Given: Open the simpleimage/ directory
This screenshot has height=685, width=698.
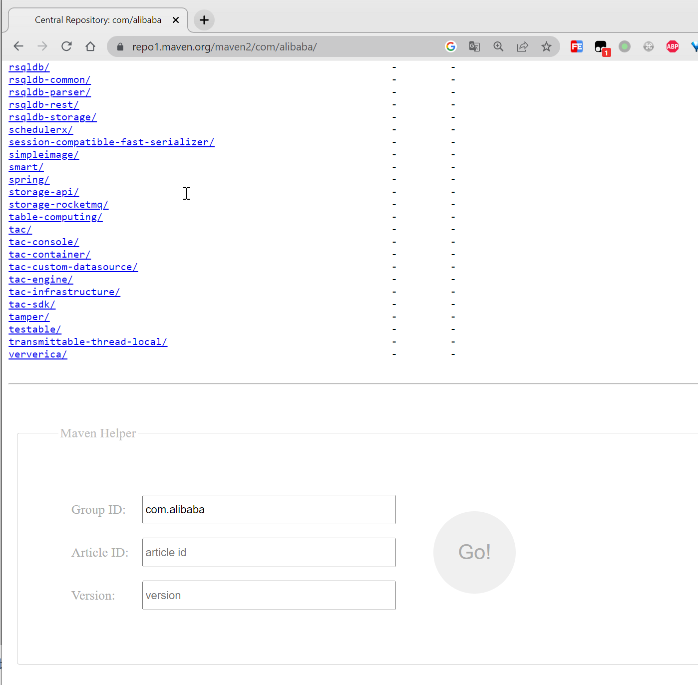Looking at the screenshot, I should point(44,155).
